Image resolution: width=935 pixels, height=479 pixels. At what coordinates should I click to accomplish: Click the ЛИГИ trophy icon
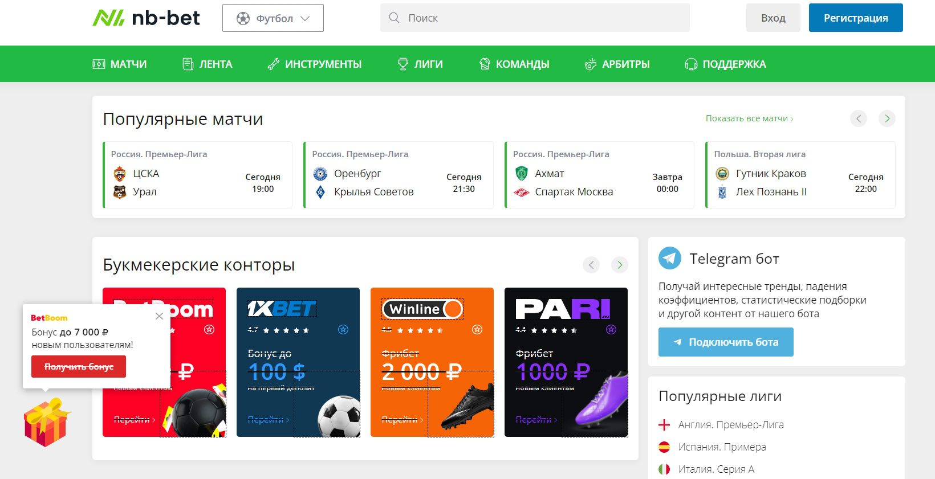pos(403,64)
